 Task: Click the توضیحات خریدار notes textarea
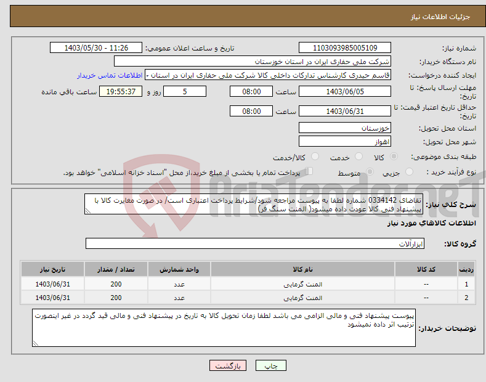224,328
